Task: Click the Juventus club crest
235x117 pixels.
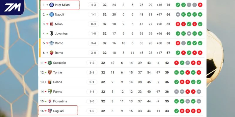Action: (x=52, y=34)
